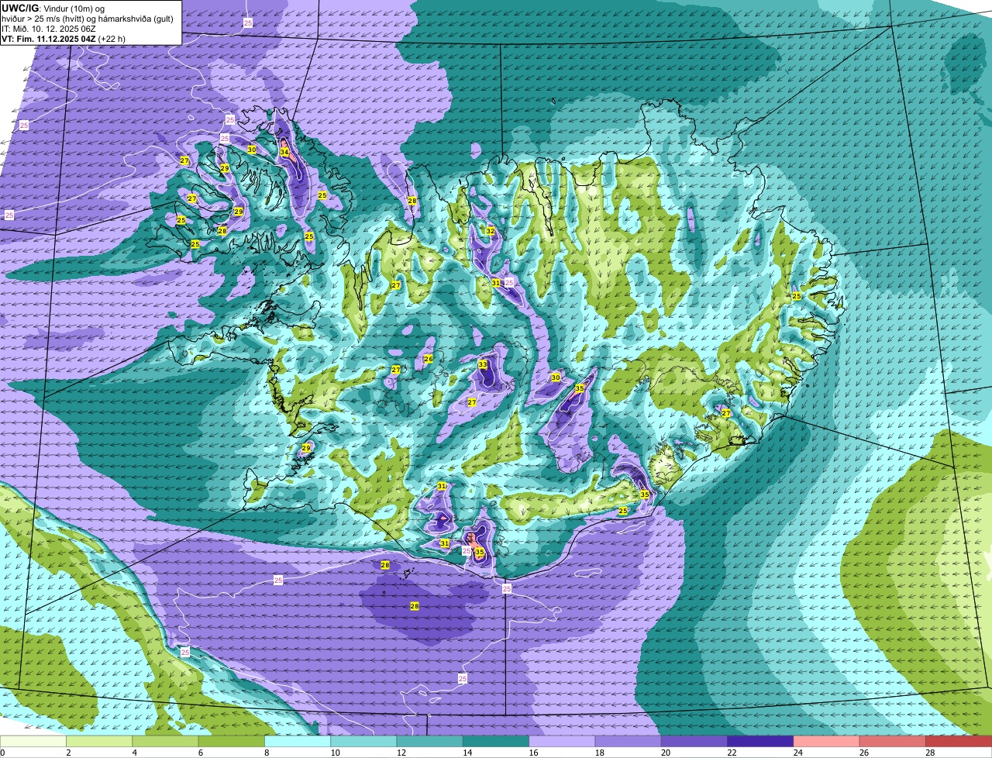This screenshot has width=992, height=758.
Task: Click the color scale tick label '4'
Action: click(134, 753)
